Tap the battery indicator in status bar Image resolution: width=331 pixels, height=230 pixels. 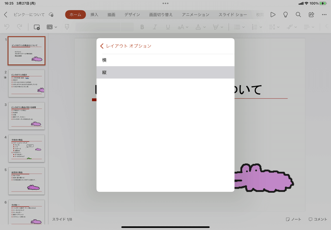[323, 3]
